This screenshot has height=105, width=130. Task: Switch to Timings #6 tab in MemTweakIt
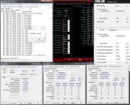[x=79, y=4]
